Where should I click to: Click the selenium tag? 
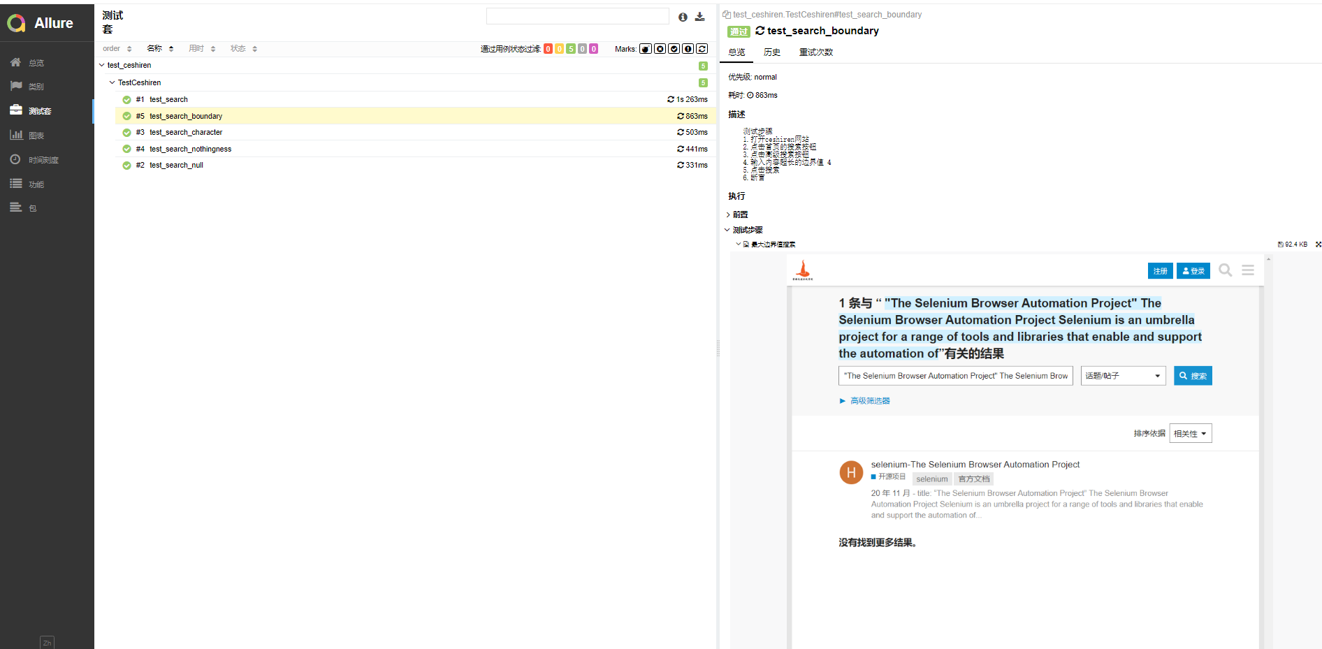coord(932,479)
